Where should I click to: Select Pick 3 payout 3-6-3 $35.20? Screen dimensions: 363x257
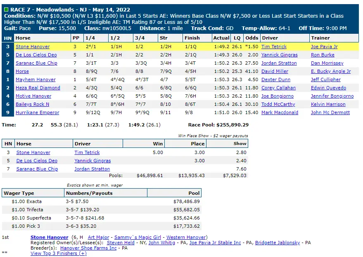click(x=81, y=226)
